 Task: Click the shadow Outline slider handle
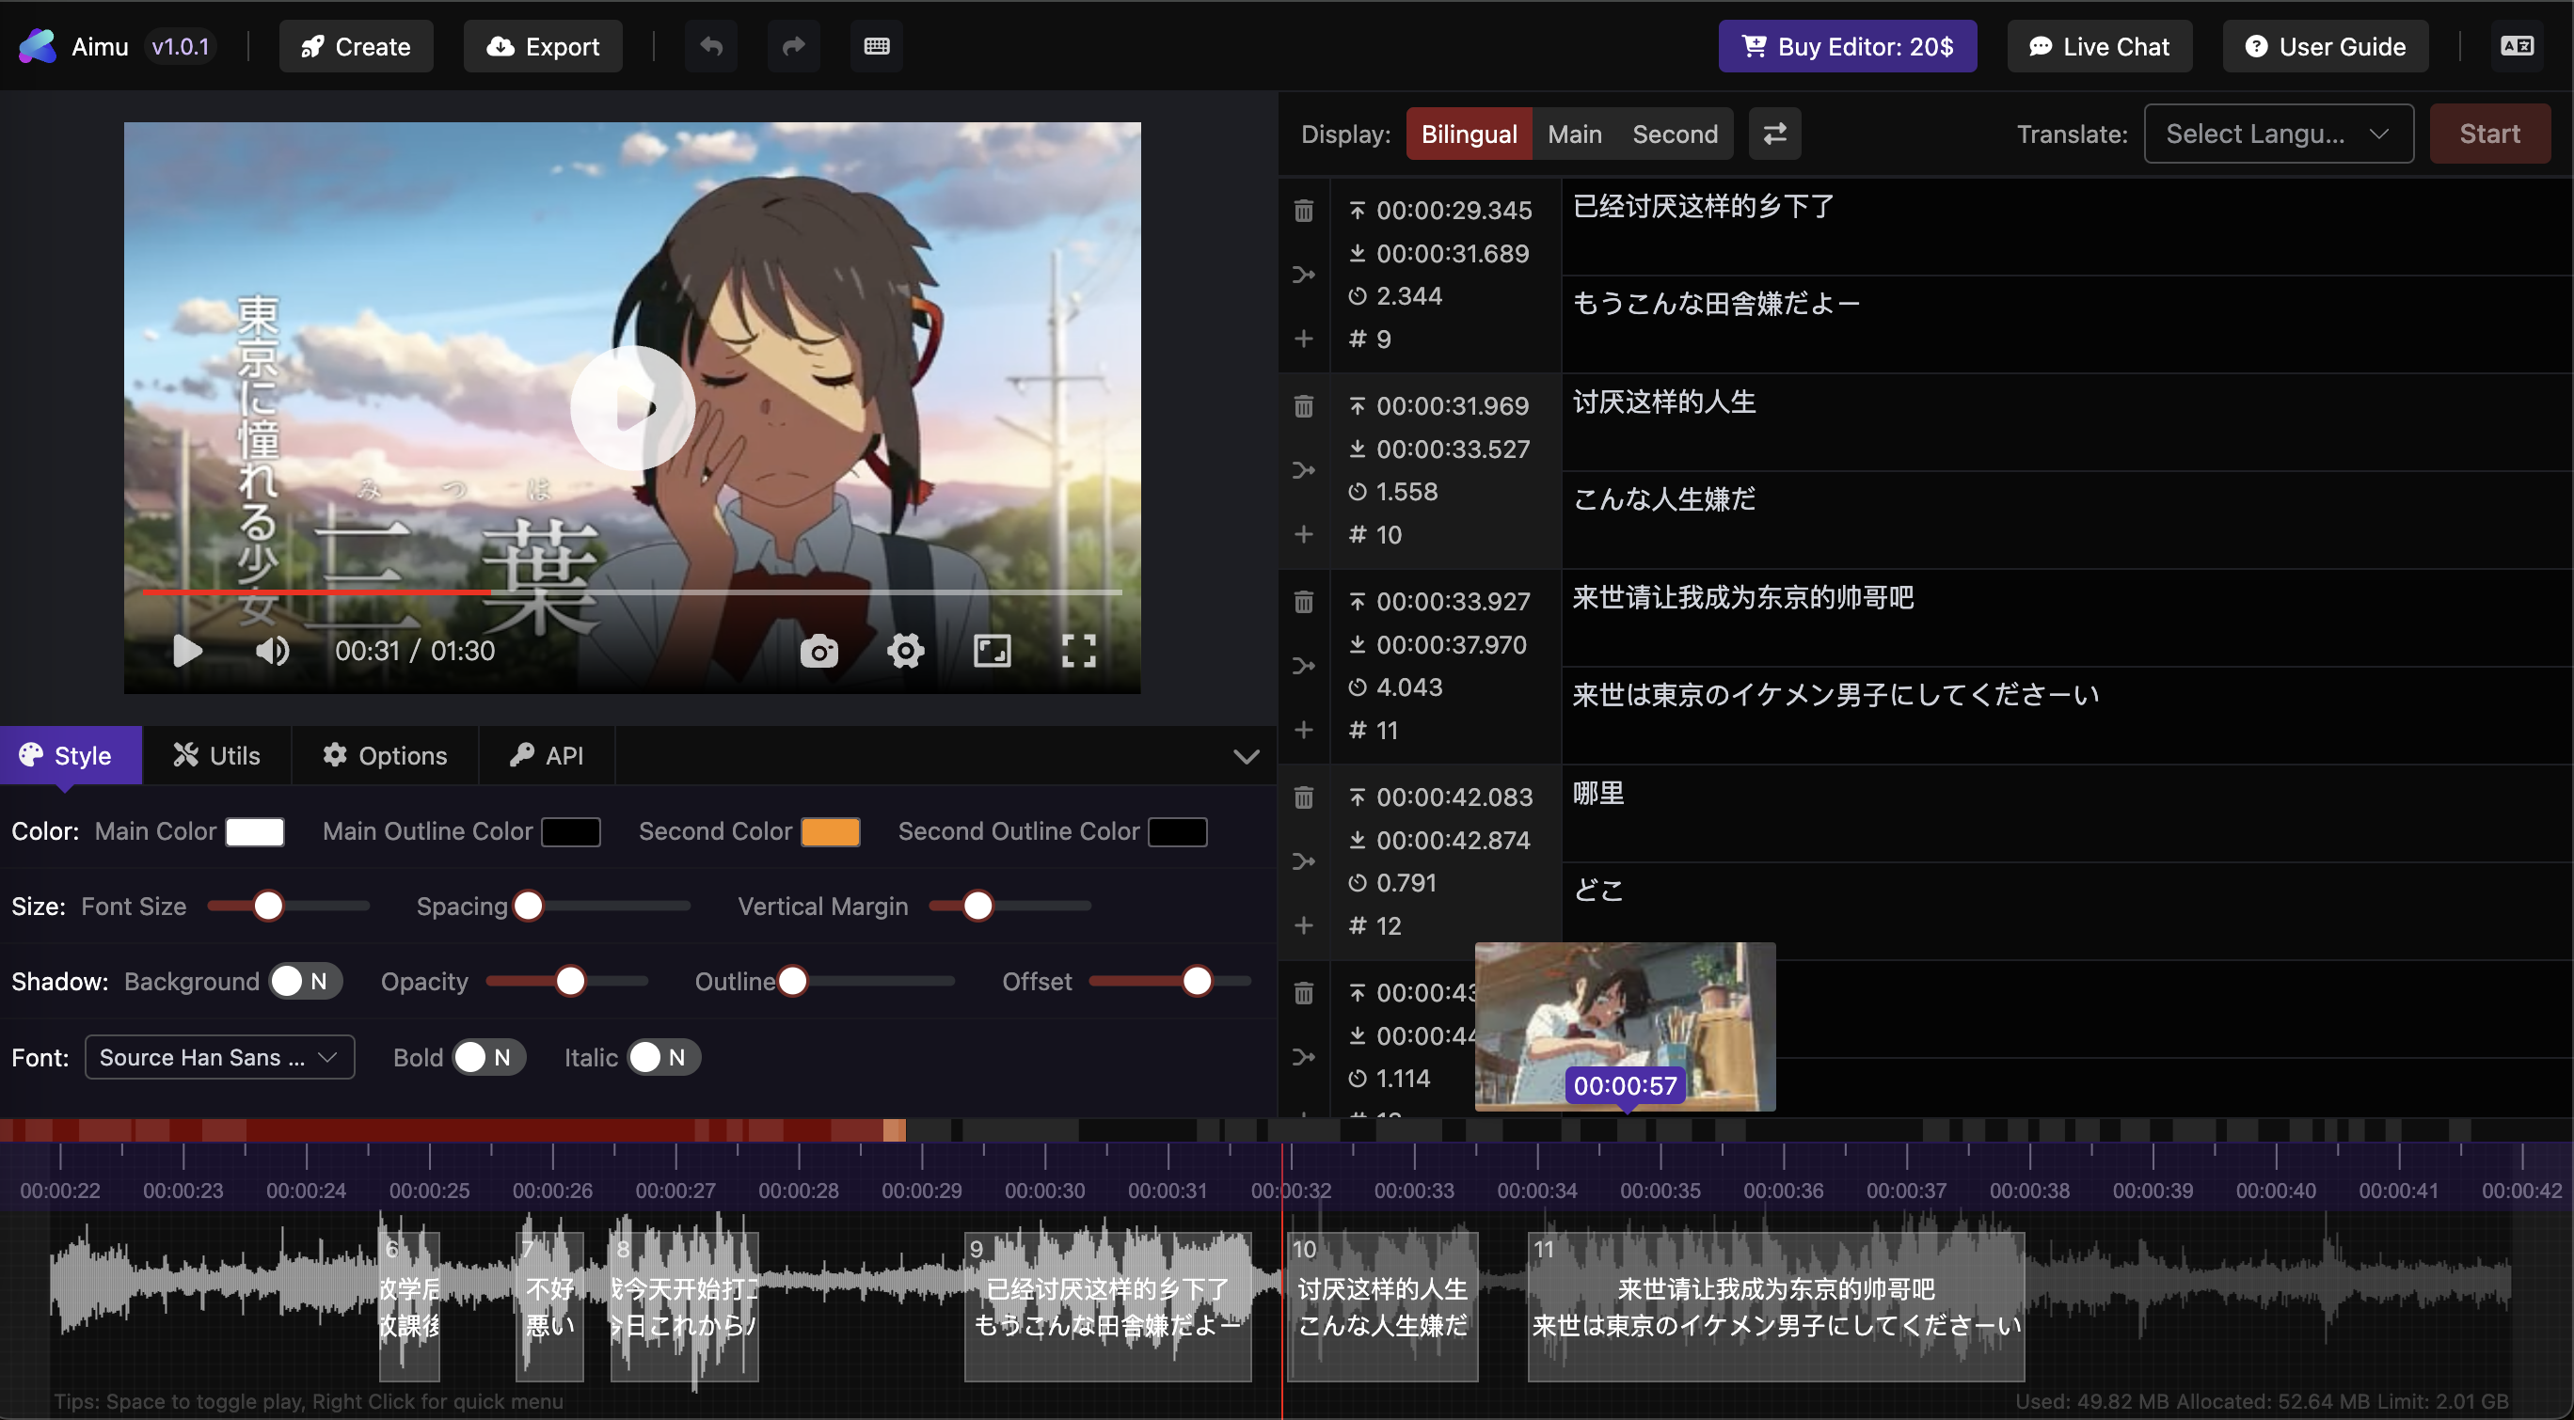[792, 982]
